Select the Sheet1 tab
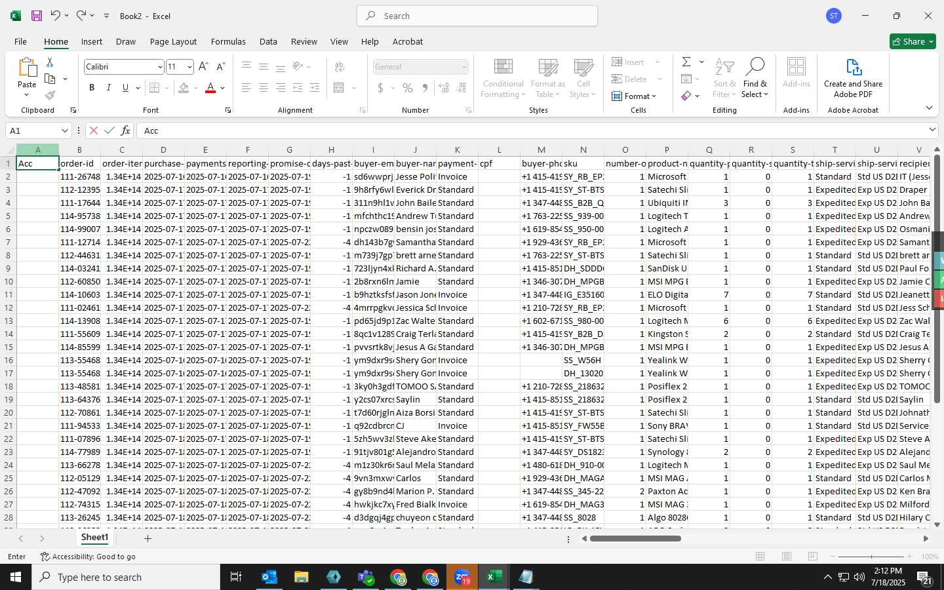The image size is (944, 590). 94,538
